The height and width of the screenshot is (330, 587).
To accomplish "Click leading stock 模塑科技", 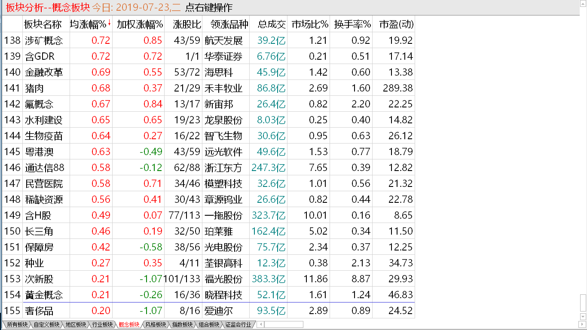I will coord(223,183).
